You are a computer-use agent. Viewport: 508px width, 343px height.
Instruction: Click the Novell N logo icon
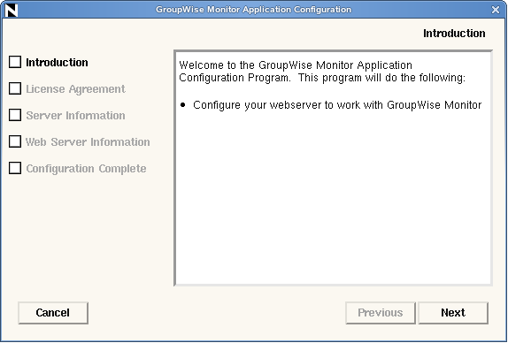[x=12, y=10]
